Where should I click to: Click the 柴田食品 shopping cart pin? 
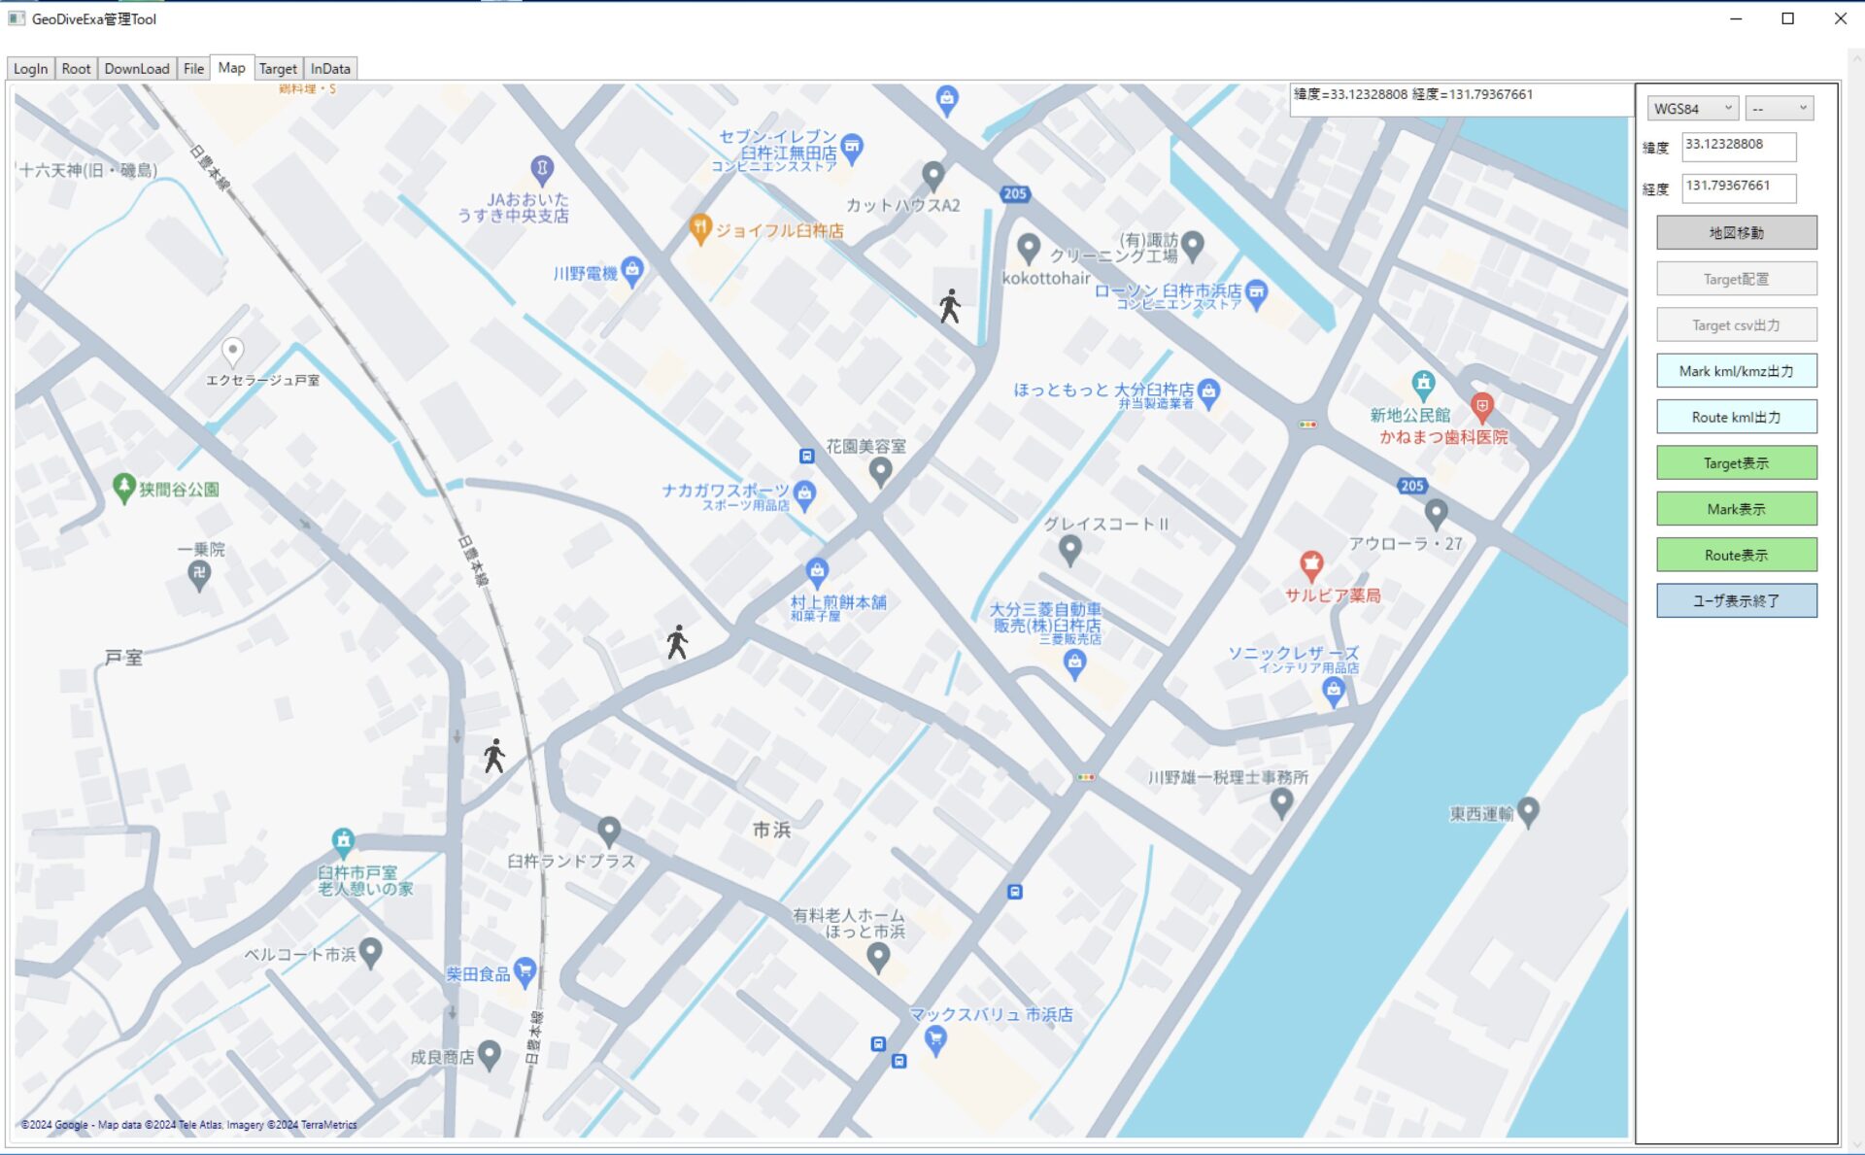tap(525, 971)
